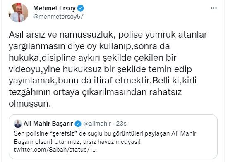Click the Ali Mahir Başarır name
This screenshot has width=228, height=162.
(x=48, y=124)
